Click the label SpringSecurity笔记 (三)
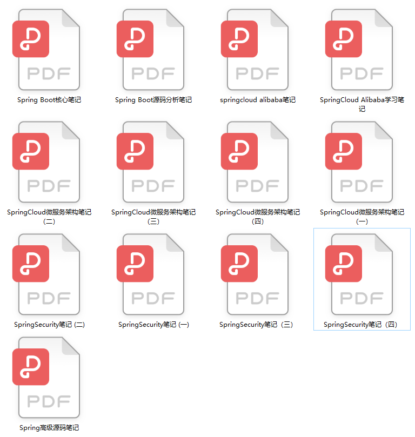The height and width of the screenshot is (437, 415). point(256,325)
